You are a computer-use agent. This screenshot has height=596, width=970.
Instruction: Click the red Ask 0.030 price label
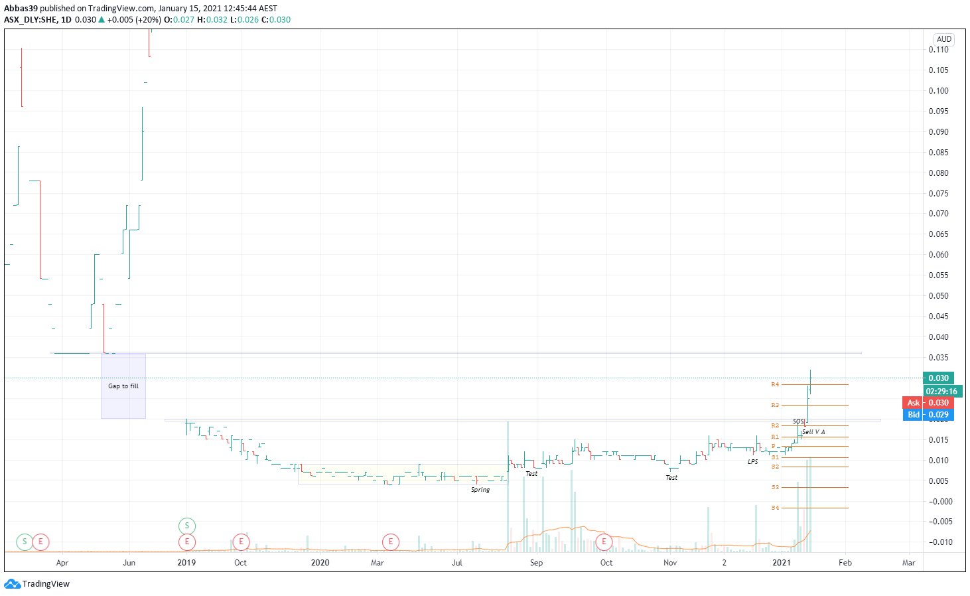928,403
